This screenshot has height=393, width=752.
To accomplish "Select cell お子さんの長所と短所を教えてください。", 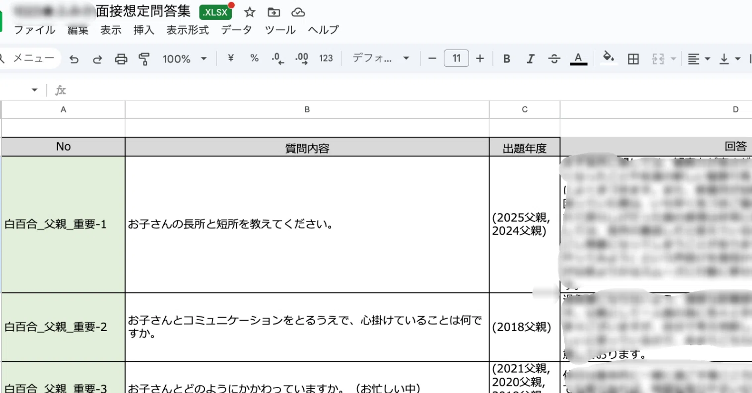I will pos(307,225).
